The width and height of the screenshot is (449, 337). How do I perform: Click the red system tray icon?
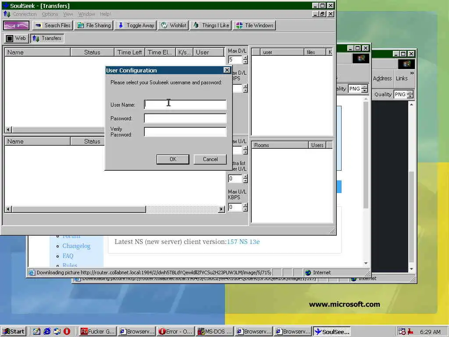point(410,332)
